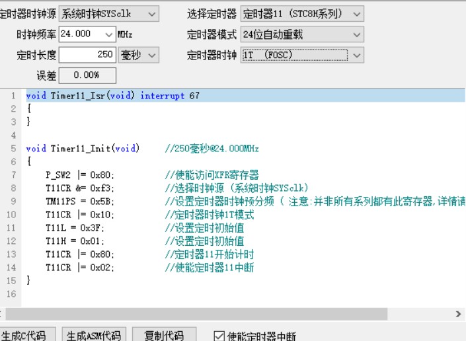Click the line T11CR |= 0x10;

point(80,215)
